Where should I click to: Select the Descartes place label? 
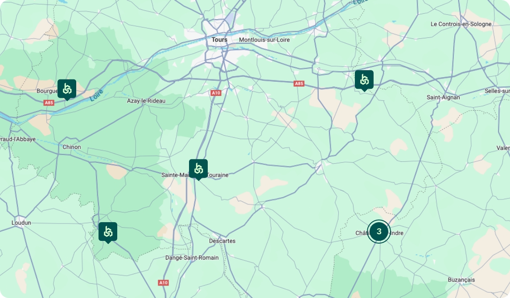[222, 241]
